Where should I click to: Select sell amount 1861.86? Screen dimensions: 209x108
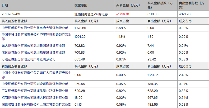coord(153,75)
